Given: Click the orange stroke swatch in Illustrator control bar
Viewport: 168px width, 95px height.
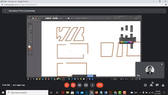Looking at the screenshot, I should (36, 18).
